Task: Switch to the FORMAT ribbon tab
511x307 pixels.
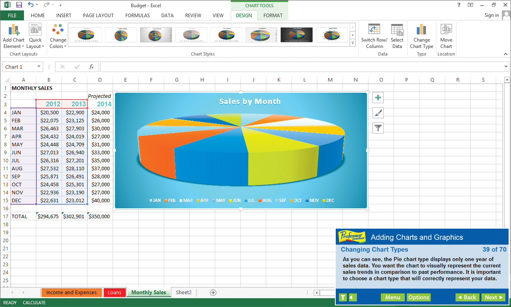Action: pyautogui.click(x=273, y=15)
